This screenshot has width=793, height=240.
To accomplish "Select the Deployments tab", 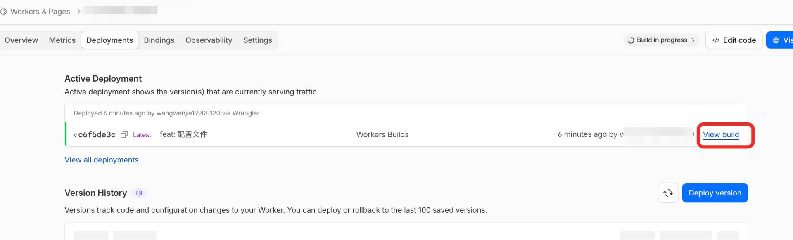I will (109, 40).
